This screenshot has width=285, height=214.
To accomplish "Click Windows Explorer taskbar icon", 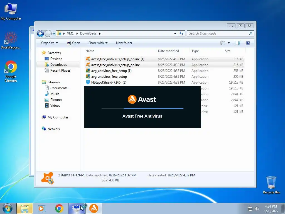I will [x=25, y=208].
